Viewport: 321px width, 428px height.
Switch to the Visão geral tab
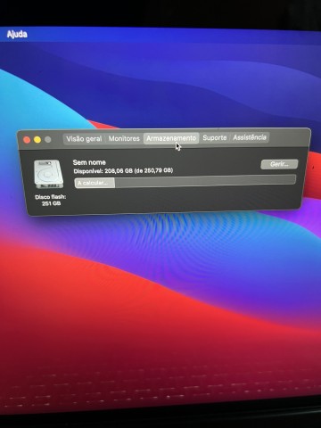[x=84, y=139]
